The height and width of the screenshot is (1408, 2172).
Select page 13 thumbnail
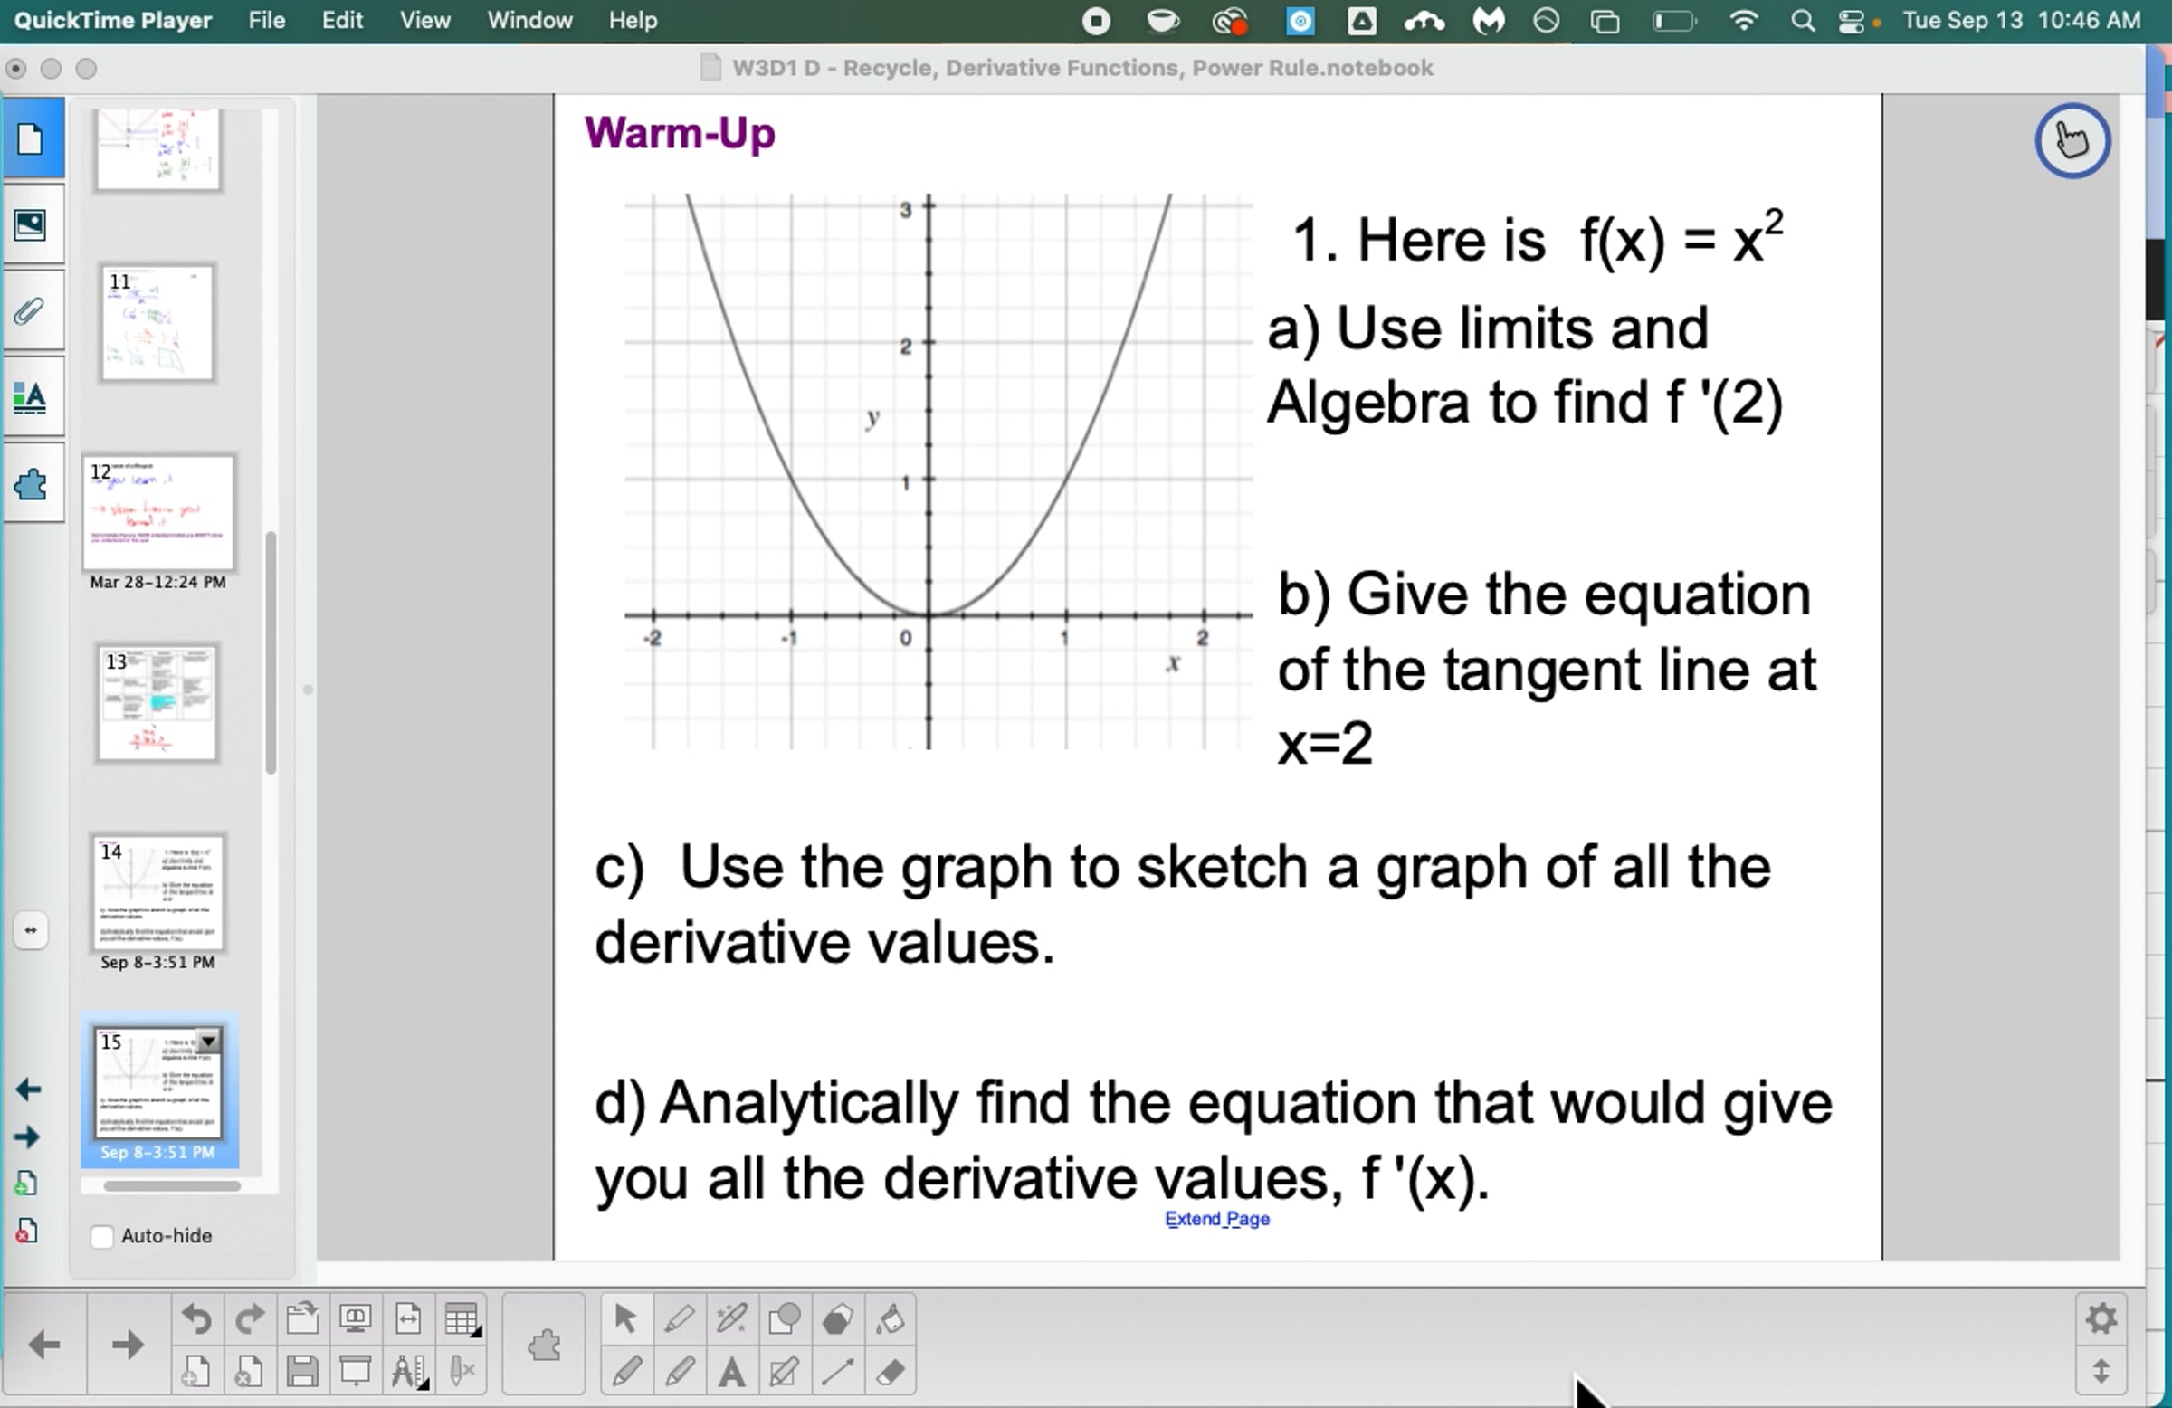pos(157,702)
